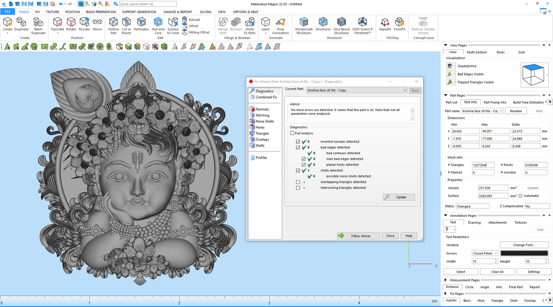The height and width of the screenshot is (307, 553).
Task: Click the Rescale tool icon
Action: coord(84,25)
